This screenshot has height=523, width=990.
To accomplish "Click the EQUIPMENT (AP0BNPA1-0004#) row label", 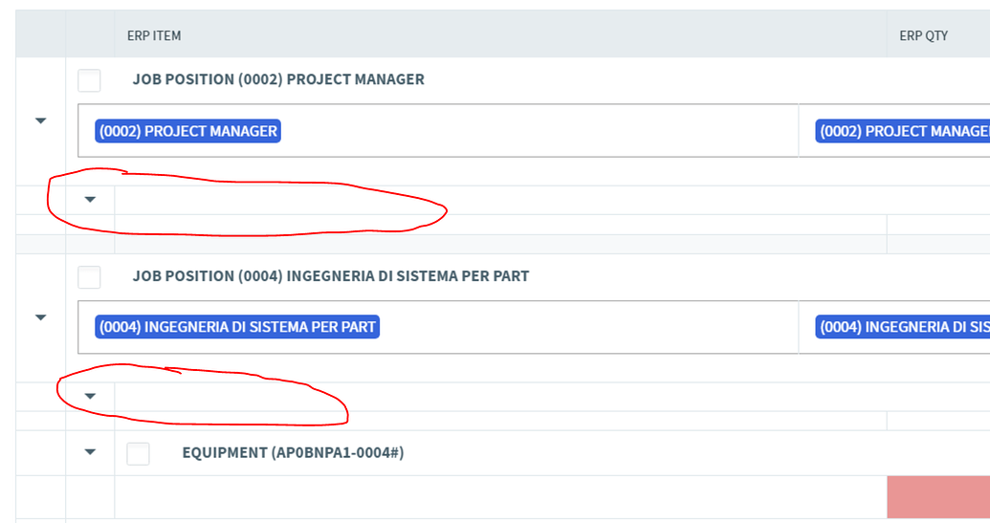I will (x=293, y=452).
